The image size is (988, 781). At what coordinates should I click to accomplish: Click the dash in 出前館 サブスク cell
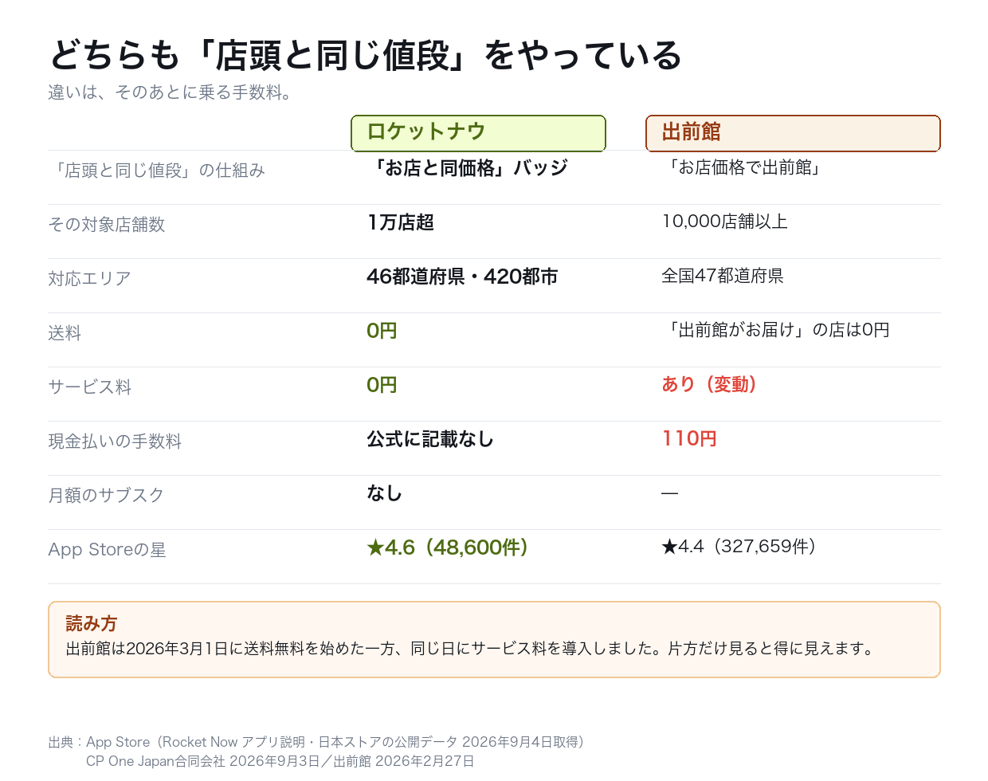coord(669,493)
